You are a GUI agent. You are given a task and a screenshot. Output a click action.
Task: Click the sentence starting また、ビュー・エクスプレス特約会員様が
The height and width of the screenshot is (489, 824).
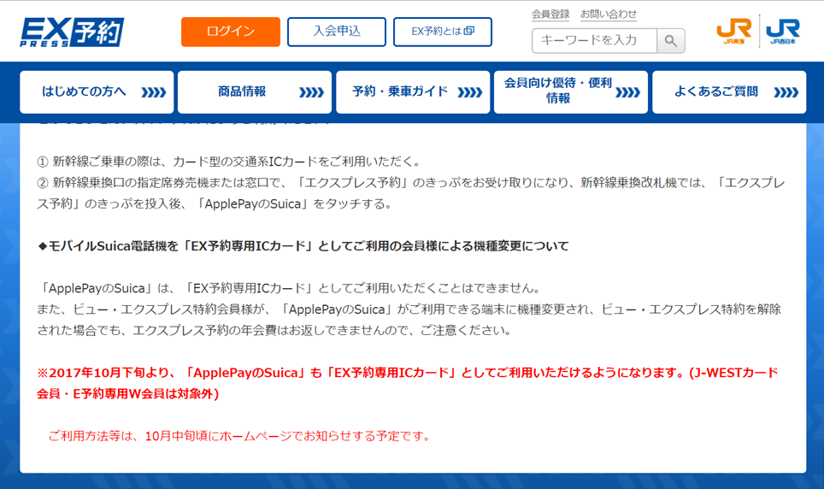point(409,320)
